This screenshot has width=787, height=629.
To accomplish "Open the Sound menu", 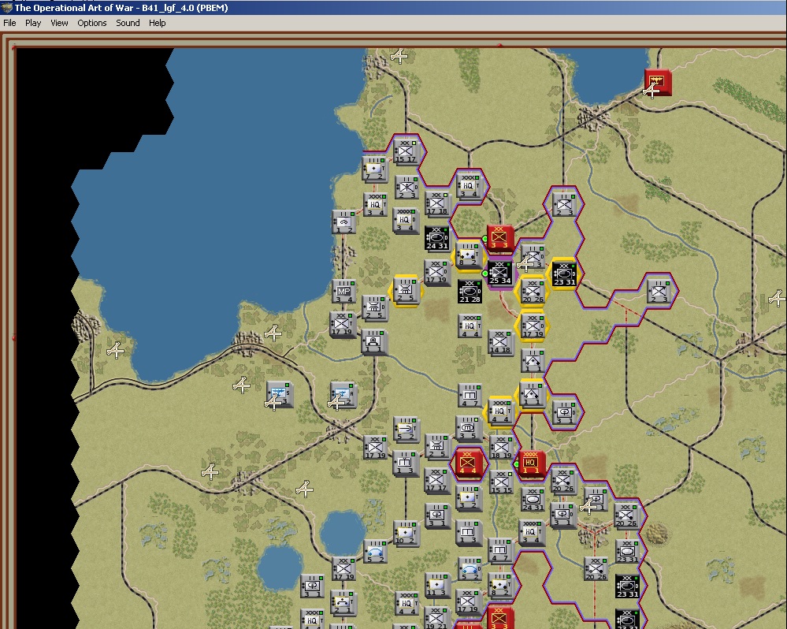I will [x=128, y=23].
